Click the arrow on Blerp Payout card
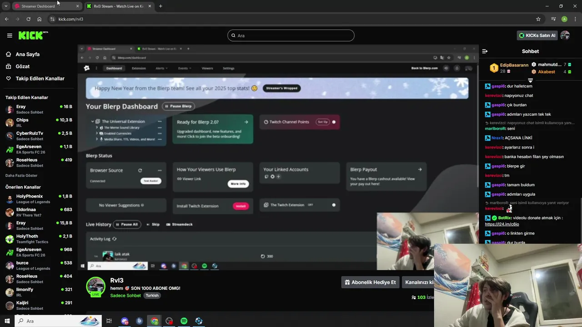Screen dimensions: 582x327 (x=420, y=169)
